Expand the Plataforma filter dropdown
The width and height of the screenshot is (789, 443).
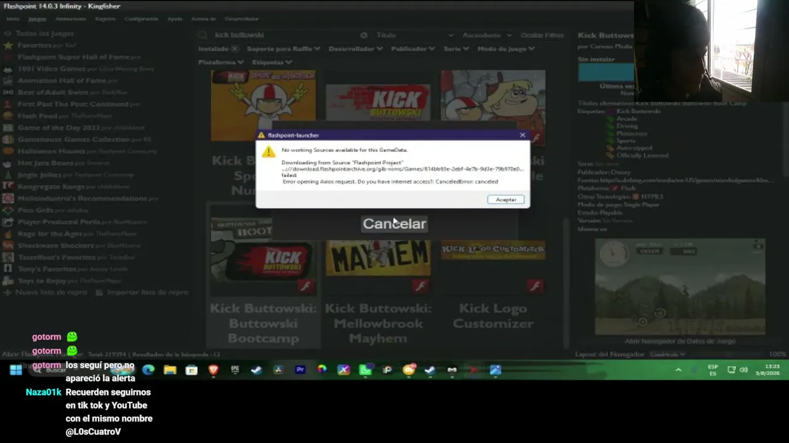(221, 62)
